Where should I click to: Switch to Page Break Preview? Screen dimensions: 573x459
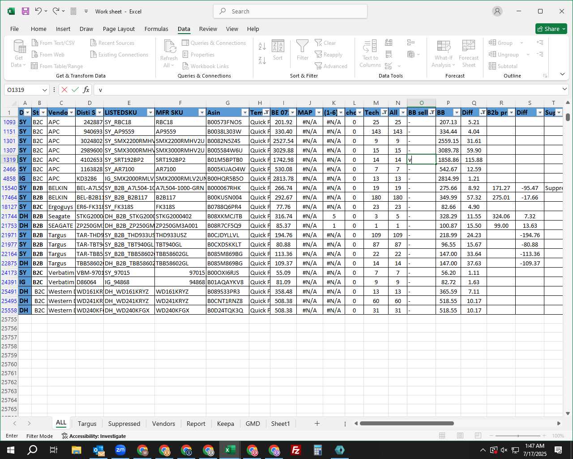[478, 436]
